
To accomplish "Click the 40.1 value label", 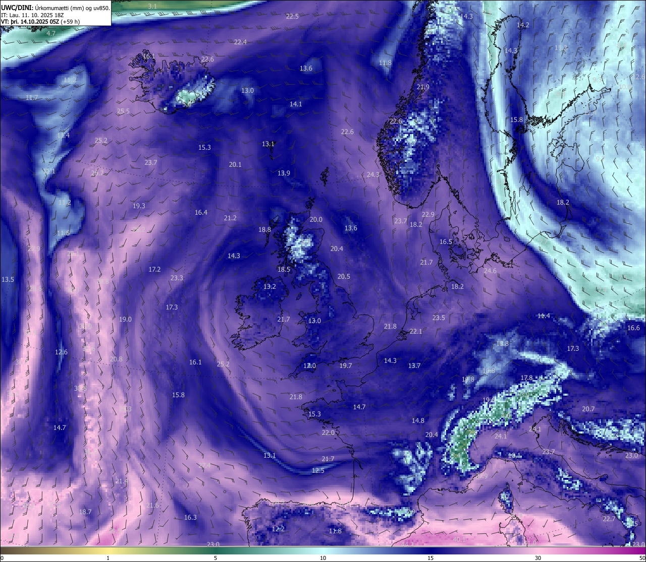I will [459, 540].
